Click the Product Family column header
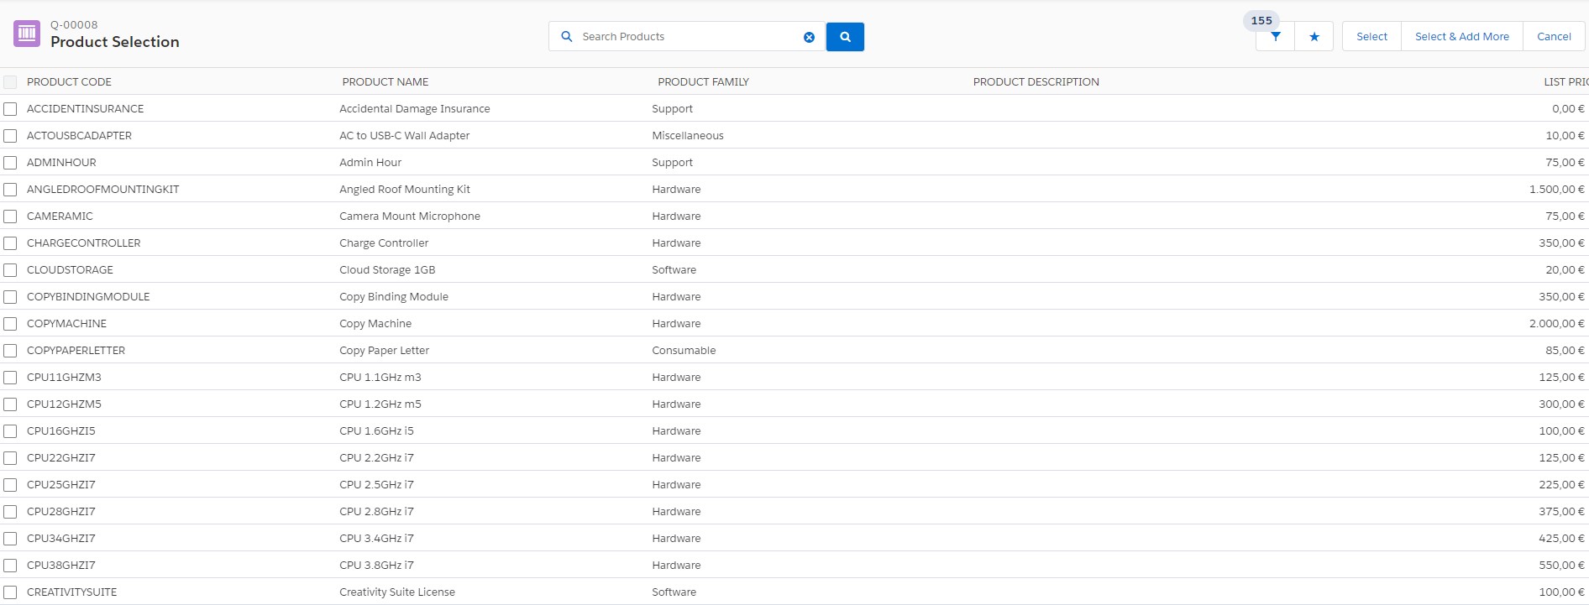This screenshot has width=1589, height=605. click(x=703, y=82)
